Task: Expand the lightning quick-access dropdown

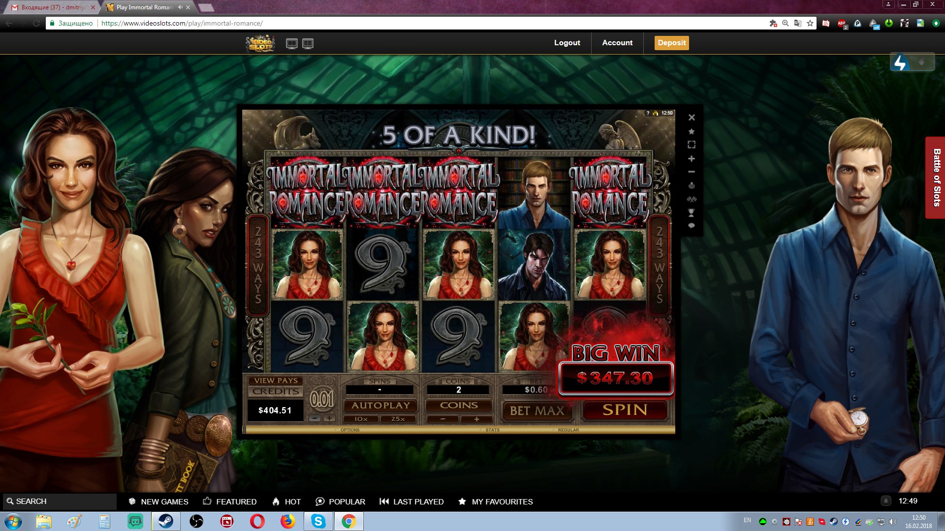Action: (922, 62)
